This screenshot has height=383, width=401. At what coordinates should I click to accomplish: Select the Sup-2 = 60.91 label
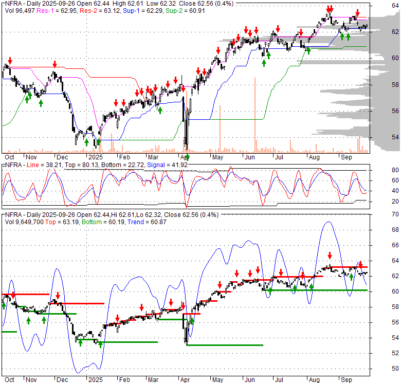(185, 11)
